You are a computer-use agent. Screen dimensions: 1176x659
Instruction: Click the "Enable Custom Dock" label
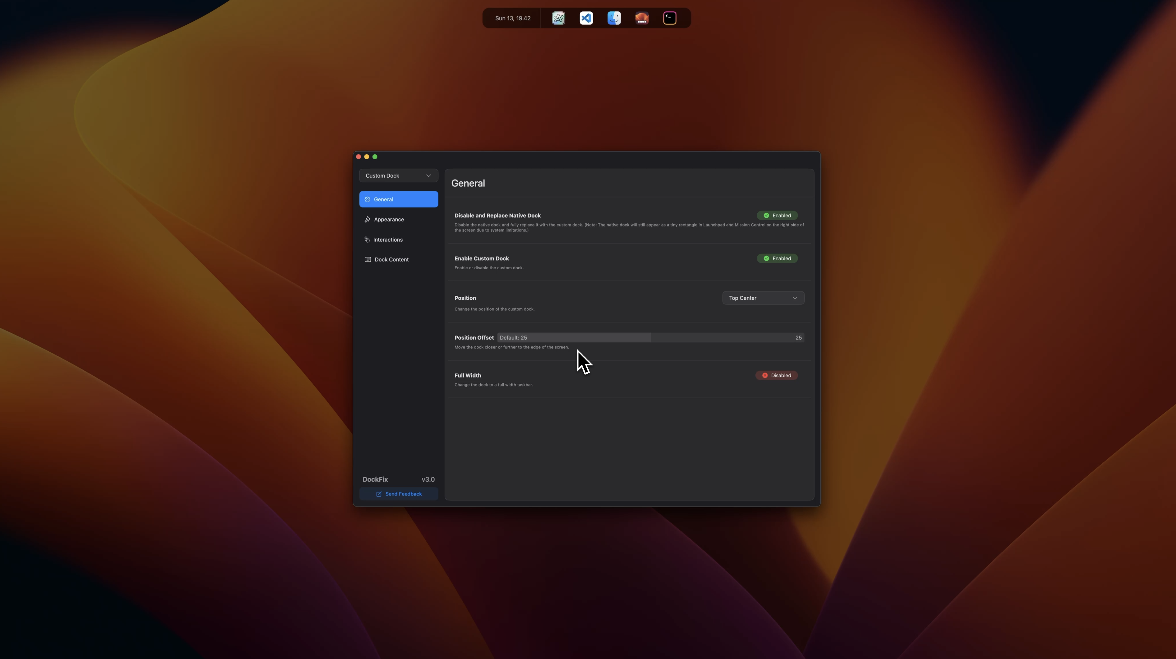tap(482, 258)
